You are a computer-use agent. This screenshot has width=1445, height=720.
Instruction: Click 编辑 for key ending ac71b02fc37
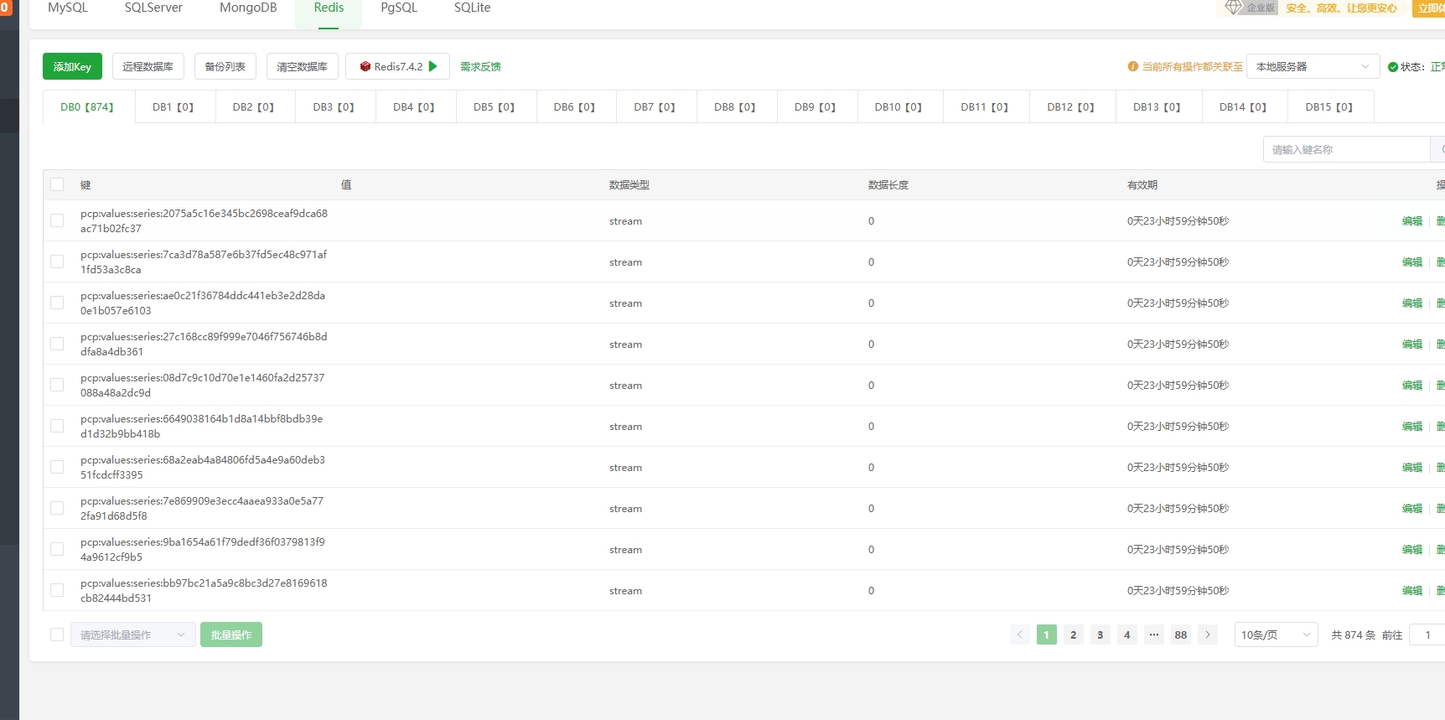tap(1412, 220)
